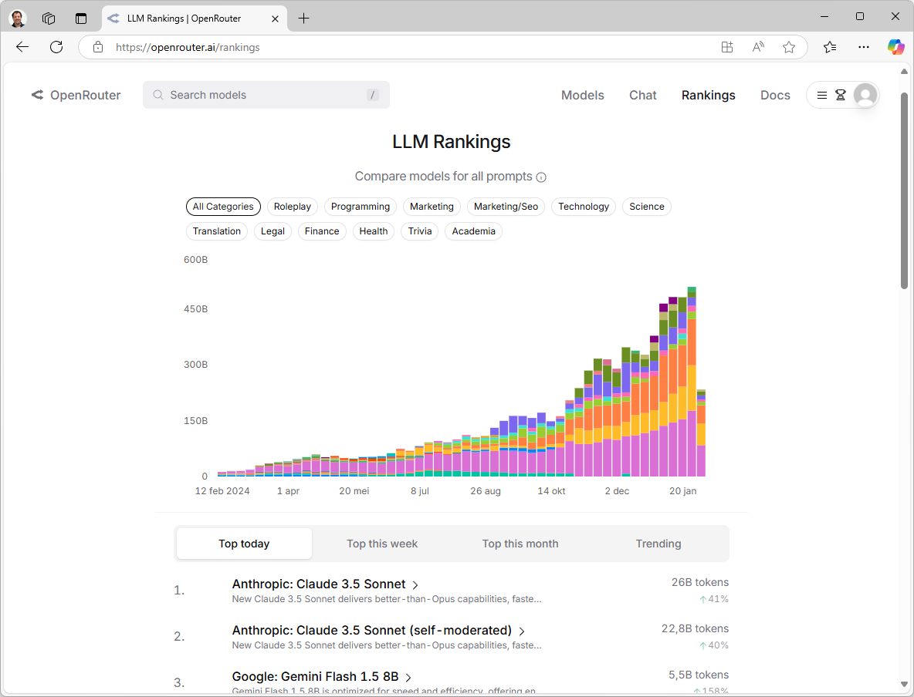Switch to the Trending tab

[658, 544]
